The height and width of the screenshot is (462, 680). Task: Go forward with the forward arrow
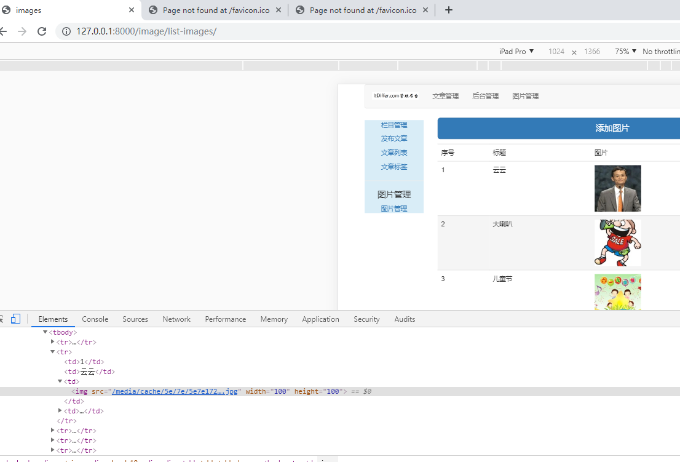22,31
